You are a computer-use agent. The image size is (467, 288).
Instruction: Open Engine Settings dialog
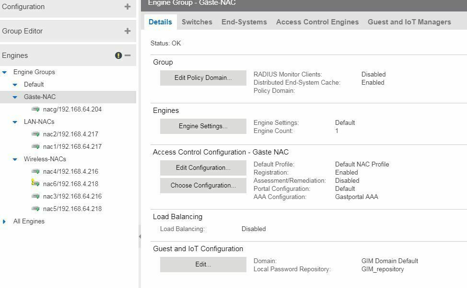point(203,126)
